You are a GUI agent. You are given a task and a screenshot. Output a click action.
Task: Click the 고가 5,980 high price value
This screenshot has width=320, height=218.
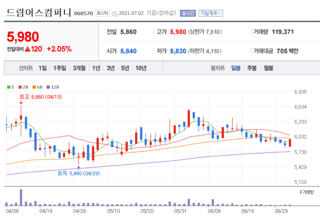tap(178, 32)
